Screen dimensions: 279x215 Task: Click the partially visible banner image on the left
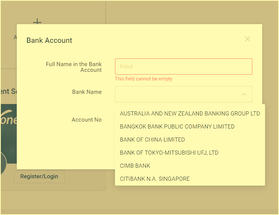(9, 134)
